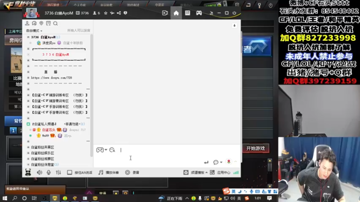
Task: Click the airplane invite icon
Action: 112,13
